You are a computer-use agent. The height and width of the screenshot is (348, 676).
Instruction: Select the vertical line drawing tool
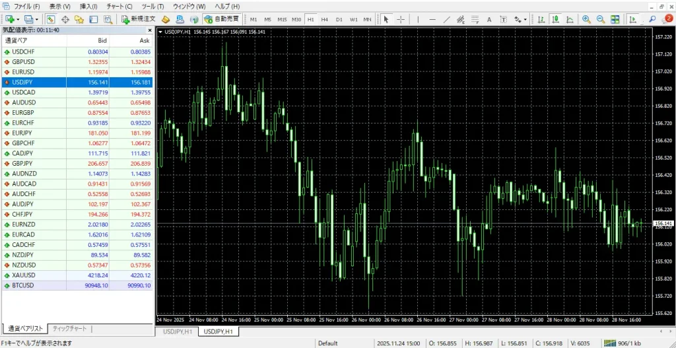[x=417, y=19]
